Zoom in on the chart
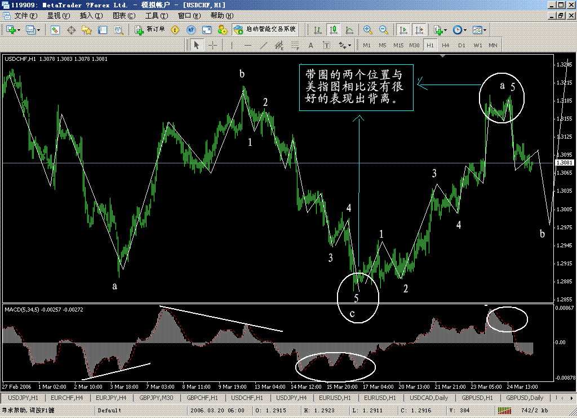 coord(367,30)
